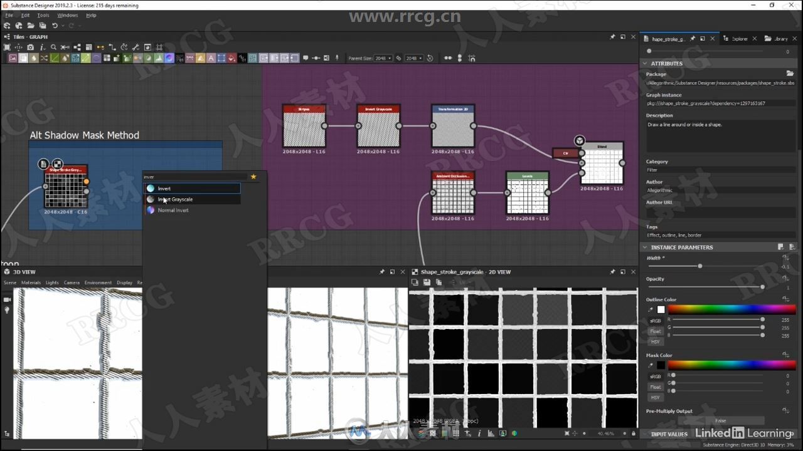This screenshot has height=451, width=803.
Task: Click the Open package folder icon
Action: tap(30, 26)
